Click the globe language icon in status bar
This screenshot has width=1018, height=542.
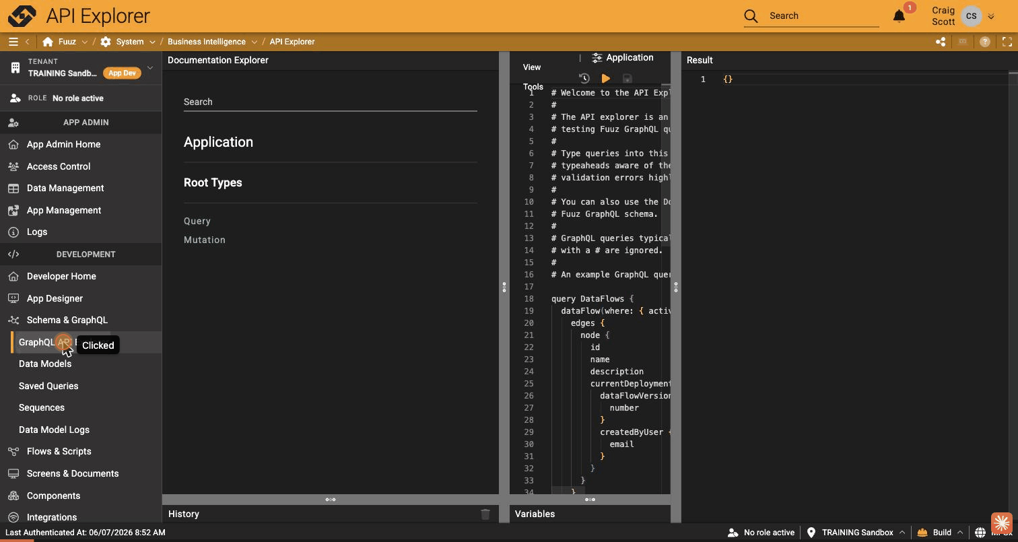click(980, 533)
